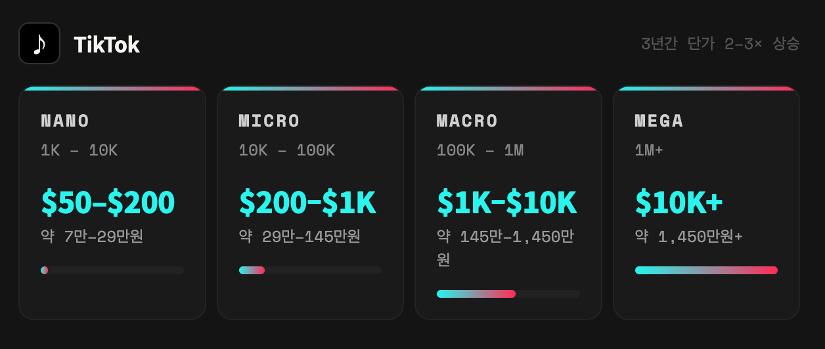The height and width of the screenshot is (349, 825).
Task: Click the $200–$1K price in MICRO
Action: point(307,203)
